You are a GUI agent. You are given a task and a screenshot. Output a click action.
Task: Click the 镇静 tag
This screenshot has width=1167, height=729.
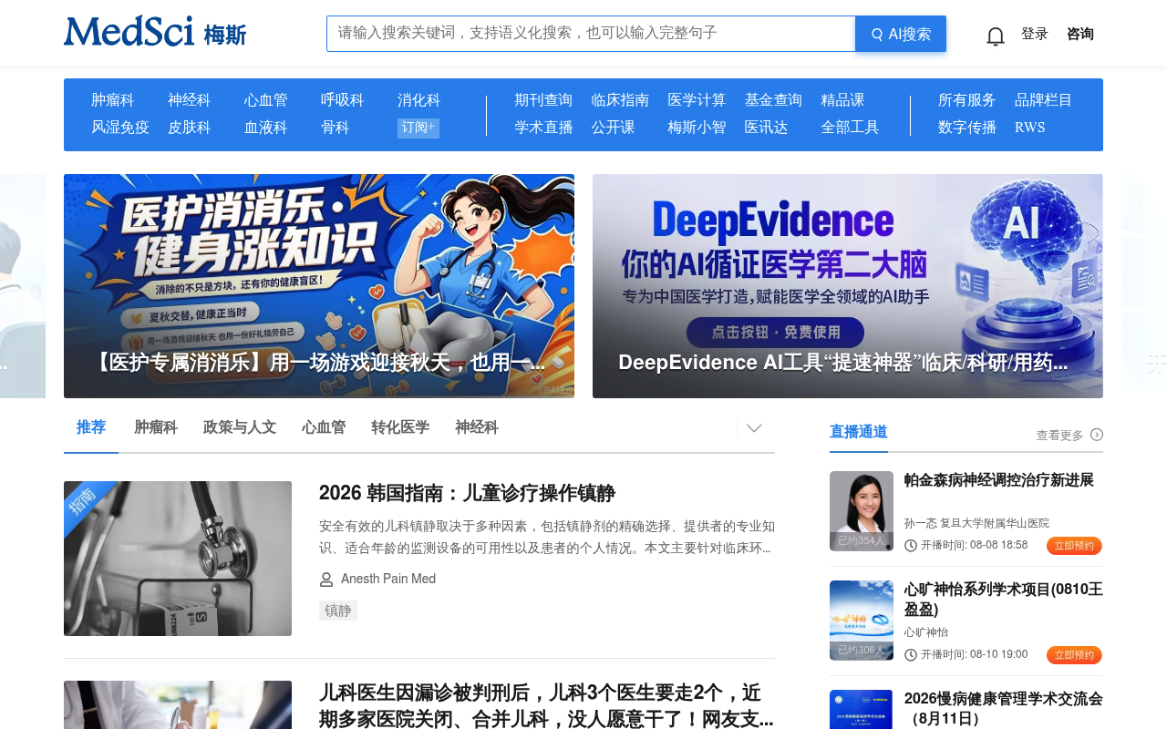[338, 611]
